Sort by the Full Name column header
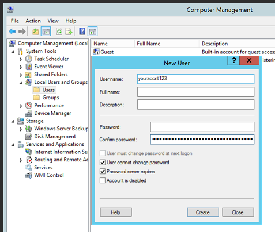Screen dimensions: 275x232 click(167, 44)
